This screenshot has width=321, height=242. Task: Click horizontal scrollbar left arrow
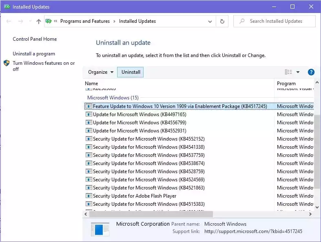pos(86,214)
